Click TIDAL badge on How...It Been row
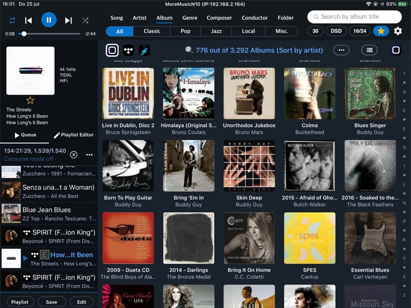The height and width of the screenshot is (308, 411). click(35, 254)
